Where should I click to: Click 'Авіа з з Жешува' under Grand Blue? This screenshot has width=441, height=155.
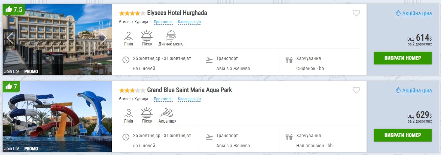[233, 145]
